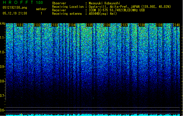Click the 0.8 kHz axis tick label
183x116 pixels.
[3, 81]
